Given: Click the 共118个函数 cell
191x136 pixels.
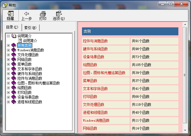Looking at the screenshot, I should click(x=155, y=105).
